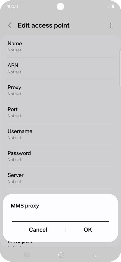Click the MMS proxy text input field
Viewport: 121px width, 262px height.
pyautogui.click(x=60, y=218)
